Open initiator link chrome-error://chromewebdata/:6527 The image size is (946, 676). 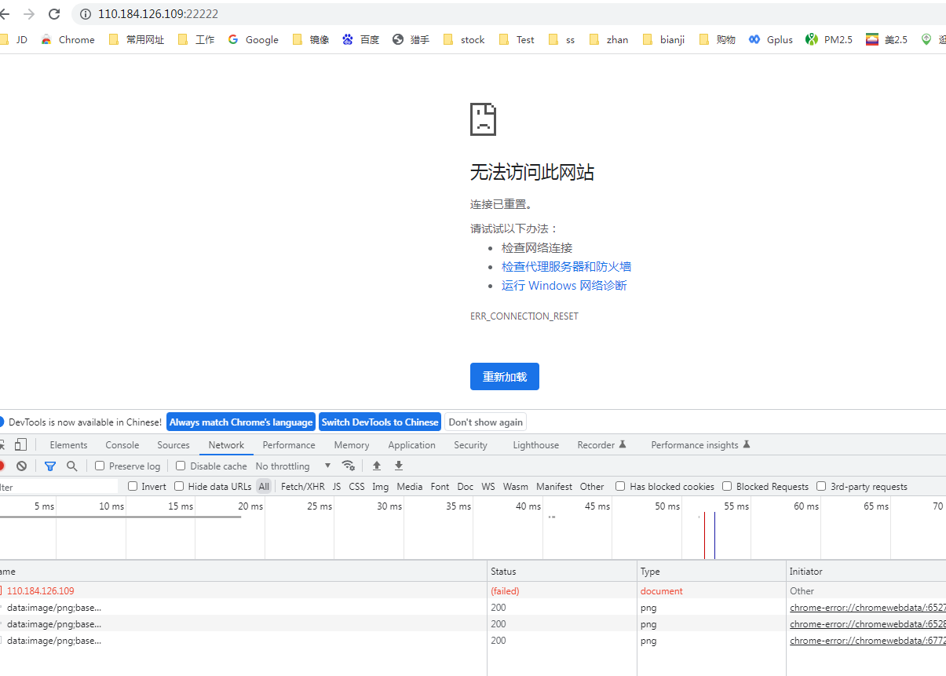pyautogui.click(x=867, y=607)
